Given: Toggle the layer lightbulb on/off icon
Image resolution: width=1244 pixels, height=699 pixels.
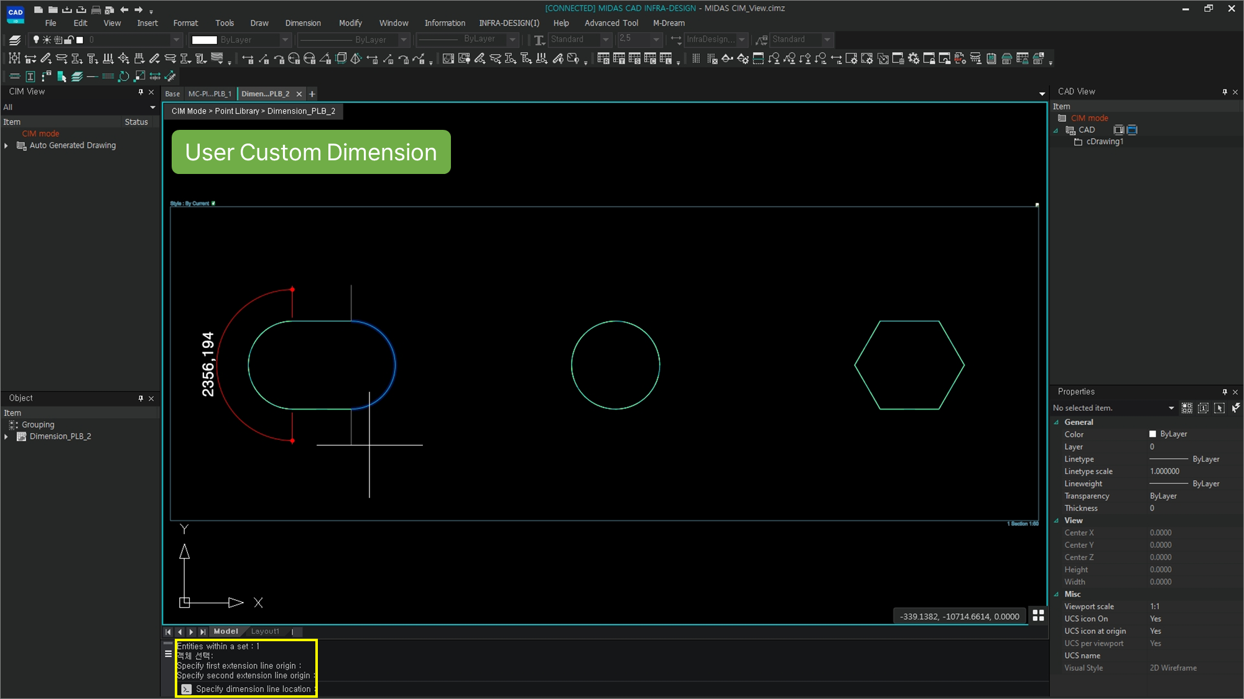Looking at the screenshot, I should point(36,40).
